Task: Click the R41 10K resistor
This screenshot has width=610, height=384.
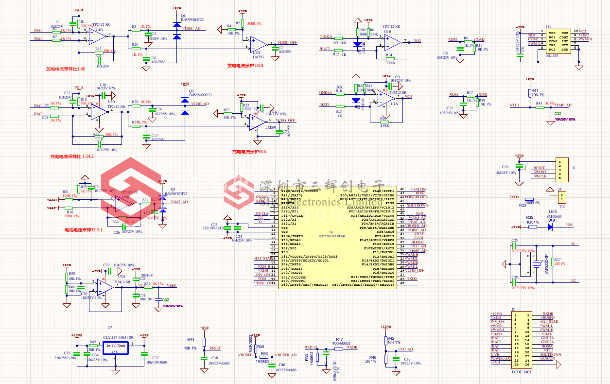Action: tap(530, 93)
